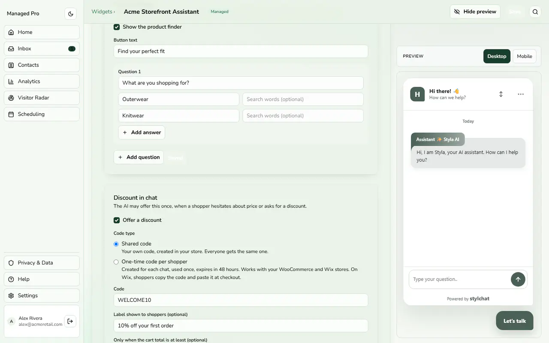Click the alex@acmeretail.com email text
The width and height of the screenshot is (549, 343).
40,325
